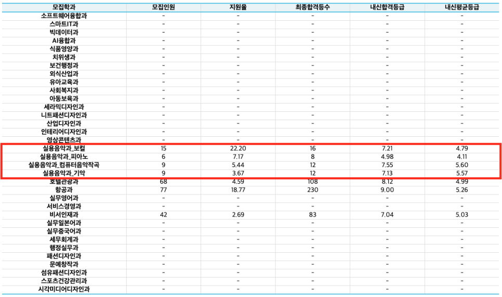Click the 실무영어과 department name

64,198
